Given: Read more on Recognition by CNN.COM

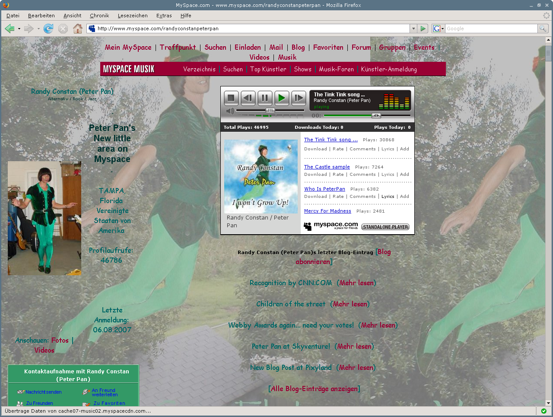Looking at the screenshot, I should coord(356,283).
